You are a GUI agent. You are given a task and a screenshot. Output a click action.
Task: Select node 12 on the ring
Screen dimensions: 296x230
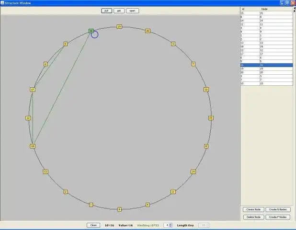[x=28, y=118]
